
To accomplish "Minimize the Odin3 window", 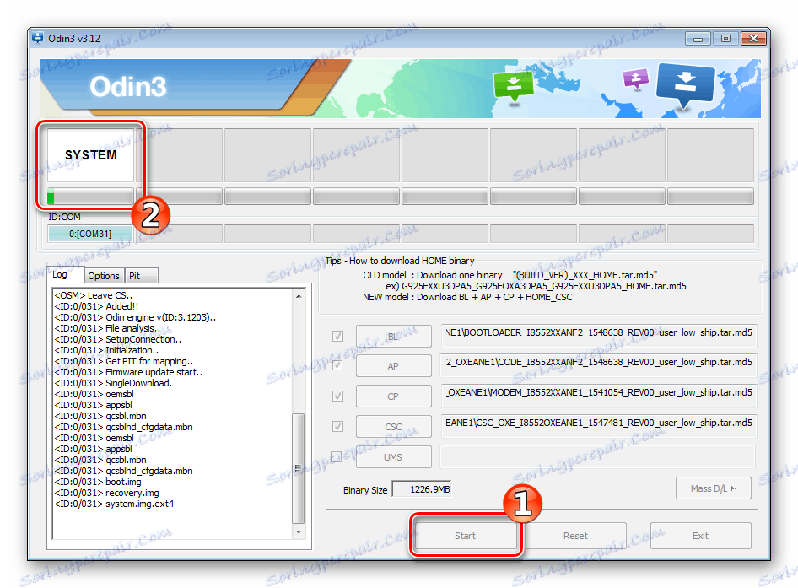I will pyautogui.click(x=698, y=39).
